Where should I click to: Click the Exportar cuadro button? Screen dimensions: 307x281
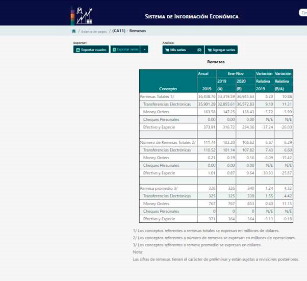point(91,50)
